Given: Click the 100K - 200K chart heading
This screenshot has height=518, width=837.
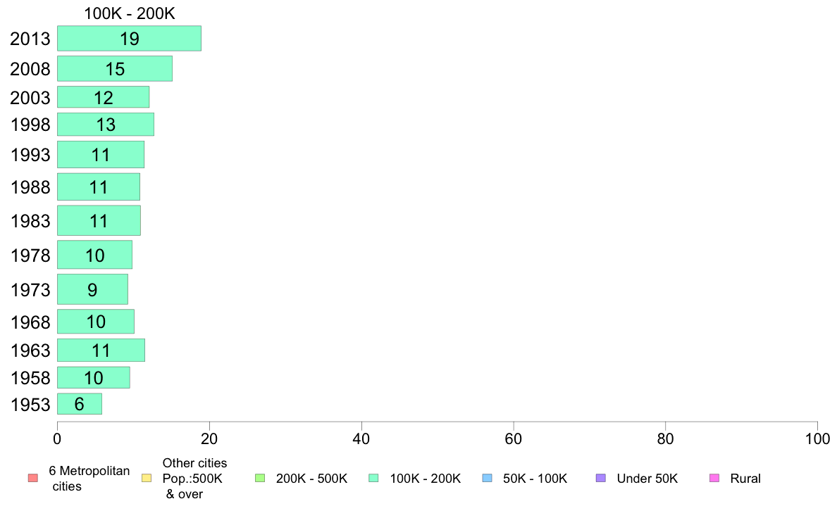Looking at the screenshot, I should (x=128, y=13).
